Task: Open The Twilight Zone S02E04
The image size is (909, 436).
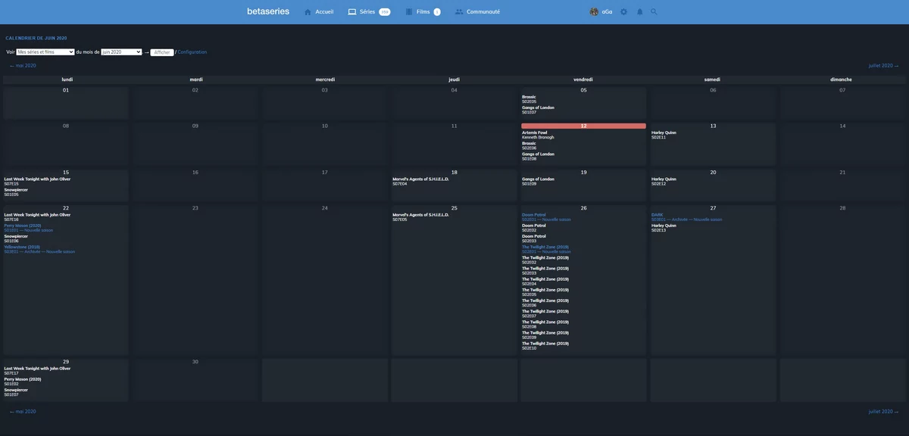Action: 545,282
